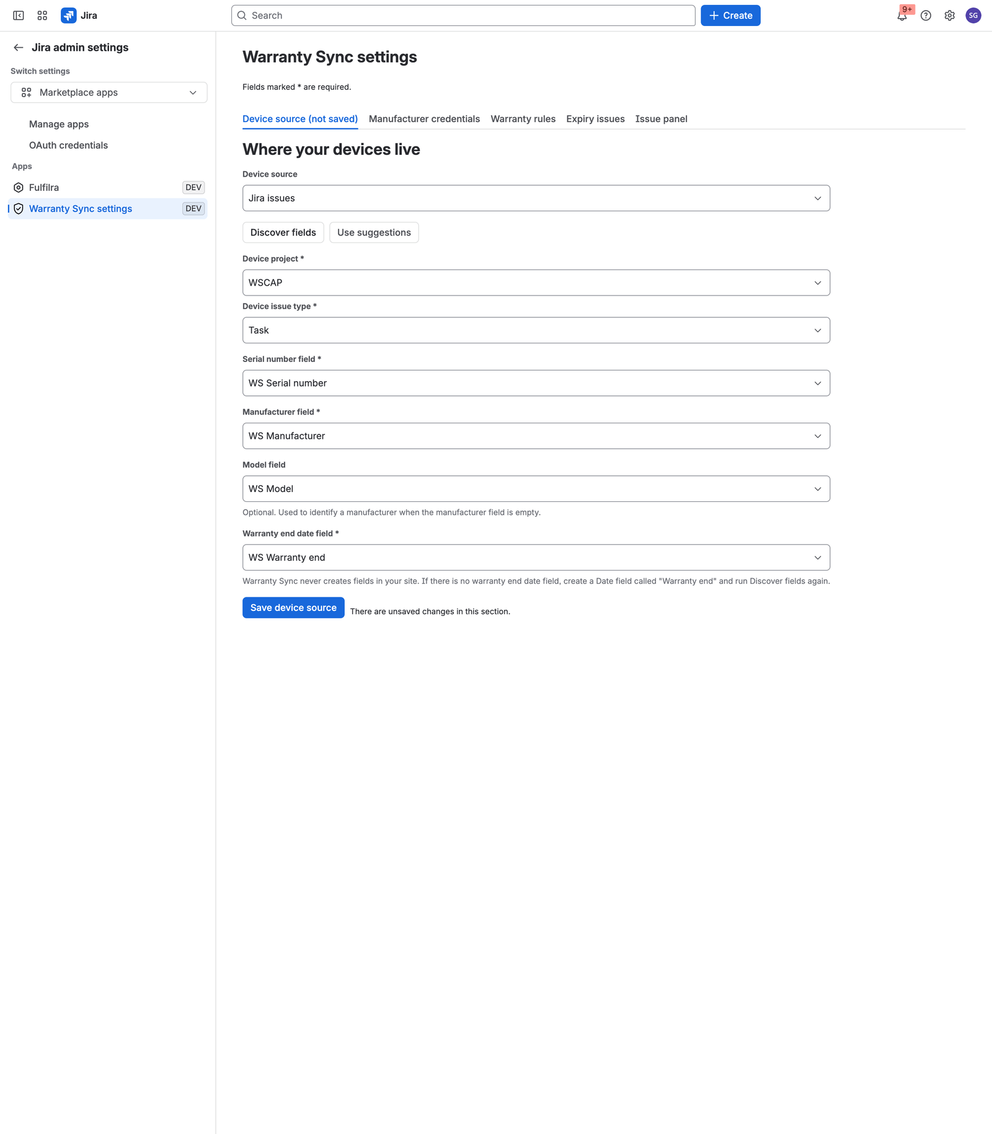Open the Device issue type dropdown showing Task
The width and height of the screenshot is (992, 1134).
pyautogui.click(x=536, y=330)
